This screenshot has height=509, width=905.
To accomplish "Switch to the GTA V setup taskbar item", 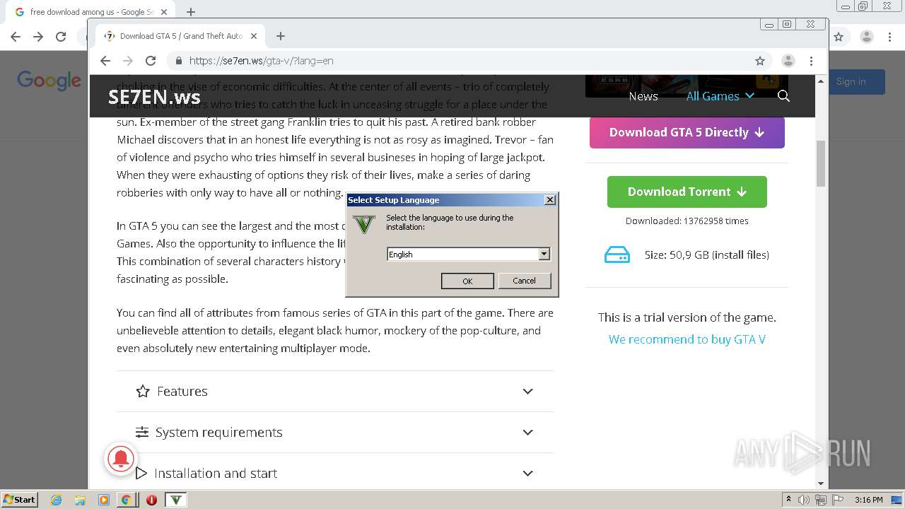I will pyautogui.click(x=175, y=500).
